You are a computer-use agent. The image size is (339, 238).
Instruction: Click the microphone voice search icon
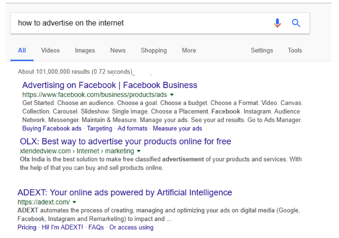point(277,23)
